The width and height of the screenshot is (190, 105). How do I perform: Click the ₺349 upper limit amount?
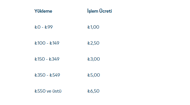[55, 59]
